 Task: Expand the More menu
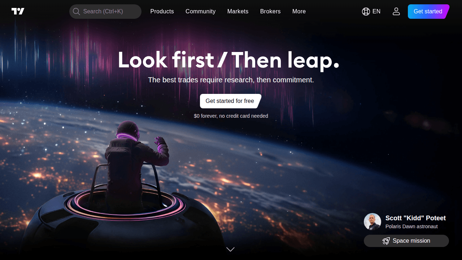click(x=299, y=12)
